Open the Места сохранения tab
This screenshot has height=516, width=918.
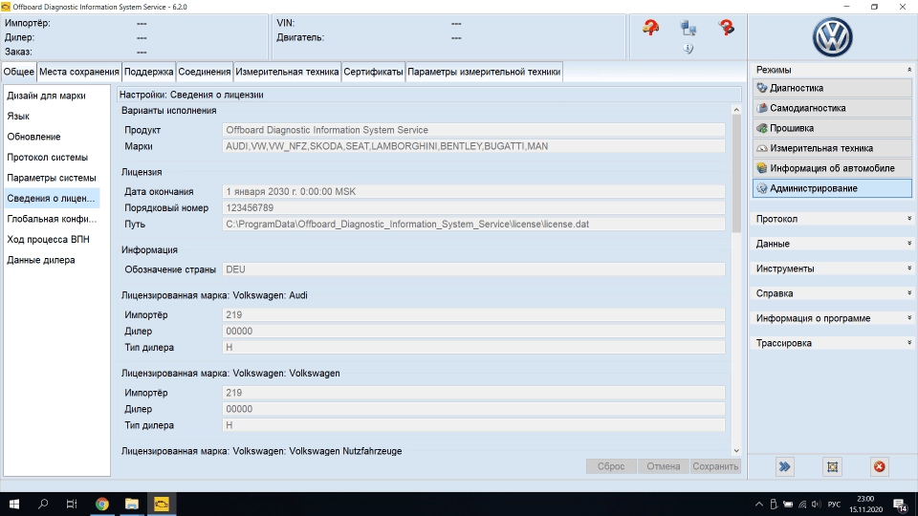point(79,72)
